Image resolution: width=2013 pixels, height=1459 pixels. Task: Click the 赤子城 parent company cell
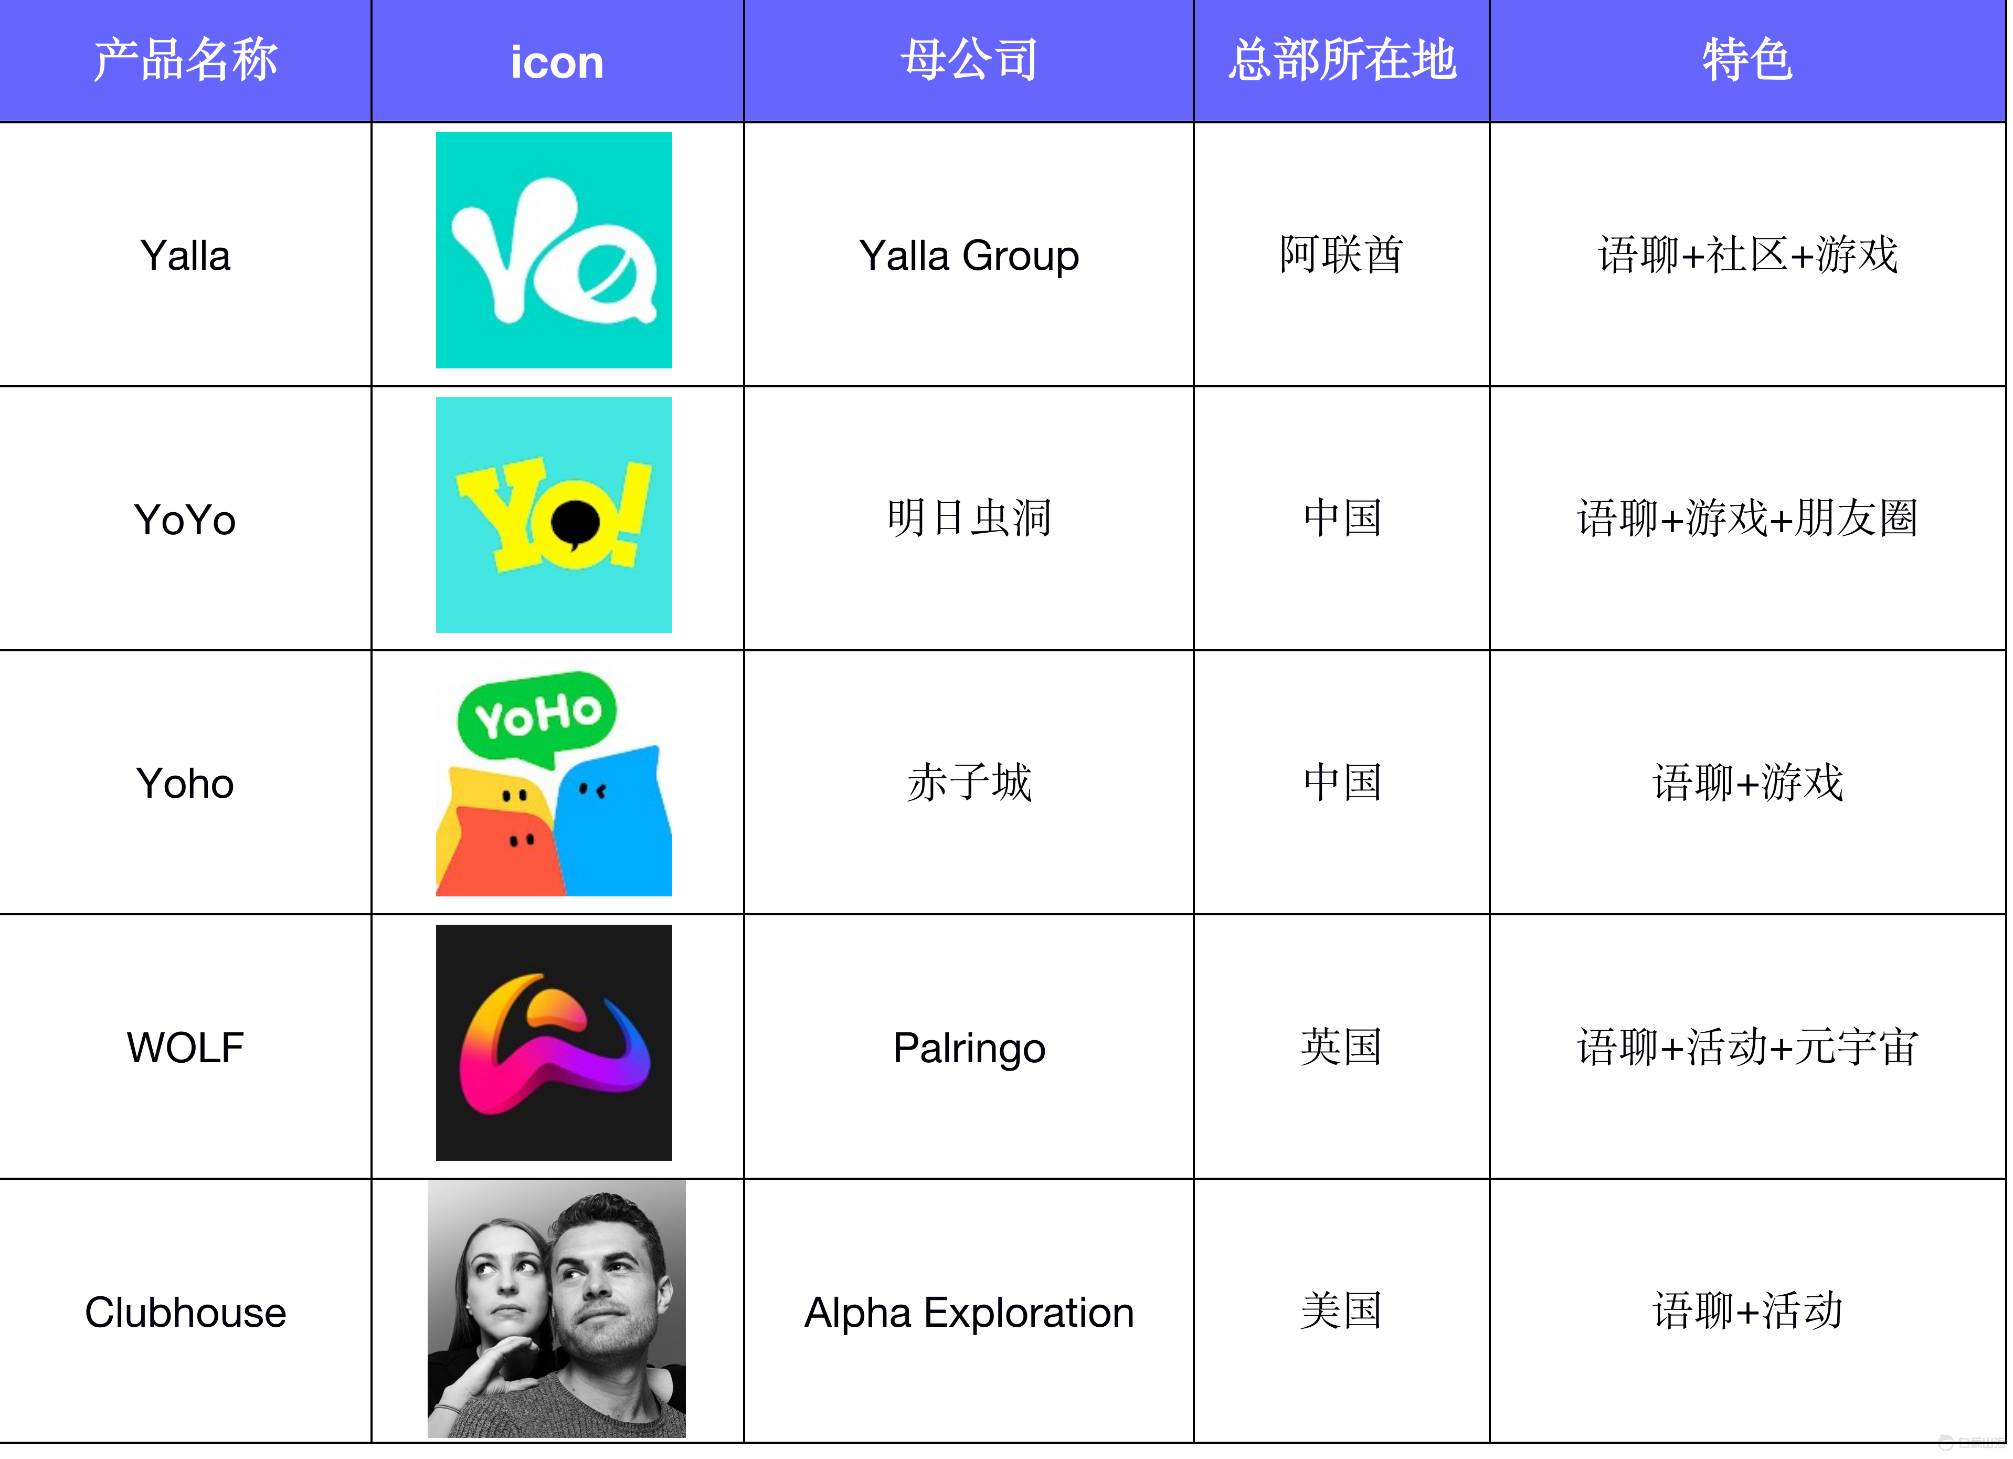click(x=968, y=783)
